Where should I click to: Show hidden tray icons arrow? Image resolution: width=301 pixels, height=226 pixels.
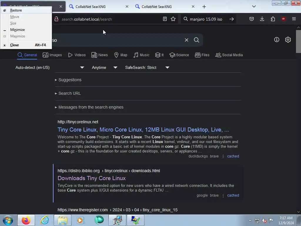(250, 221)
